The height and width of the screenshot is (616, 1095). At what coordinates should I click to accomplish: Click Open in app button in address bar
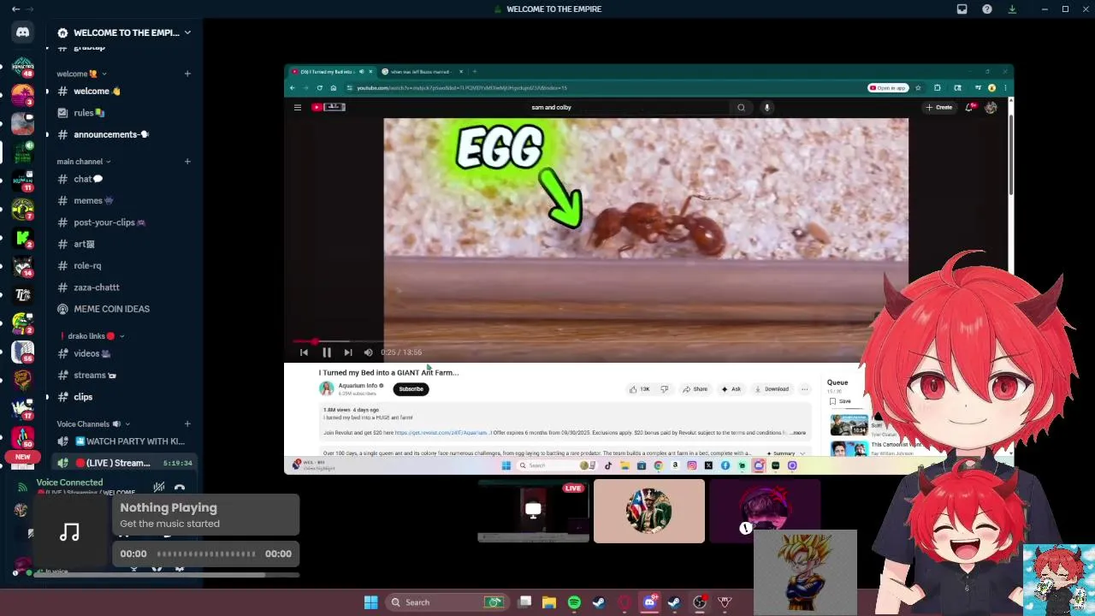[887, 88]
